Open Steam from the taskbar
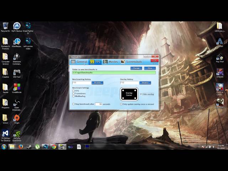Viewport: 228px width, 171px height. coord(29,147)
